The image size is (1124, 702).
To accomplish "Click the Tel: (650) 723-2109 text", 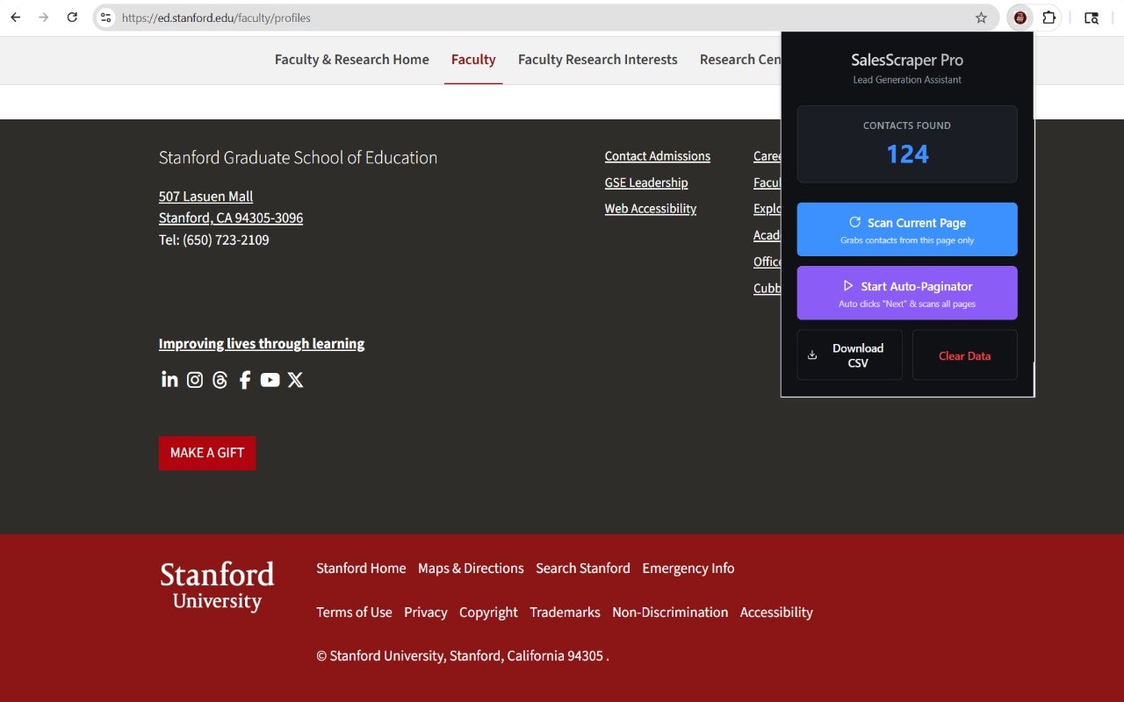I will (214, 240).
